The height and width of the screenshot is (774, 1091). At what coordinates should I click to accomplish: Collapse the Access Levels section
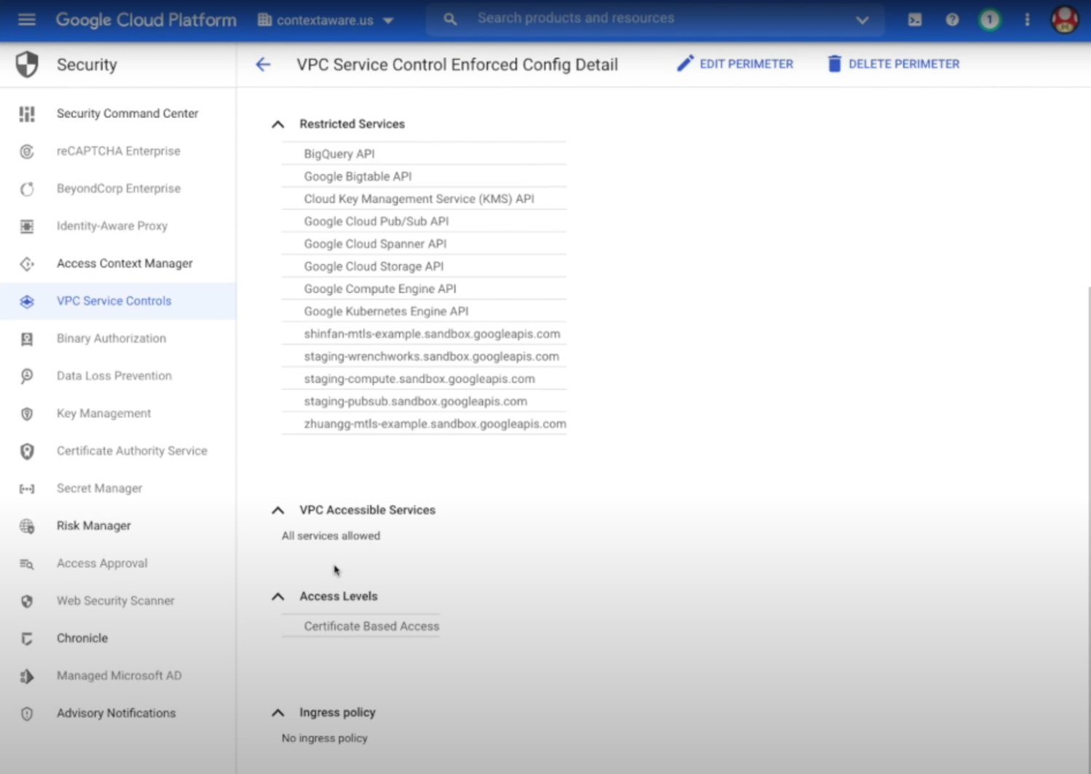tap(277, 596)
